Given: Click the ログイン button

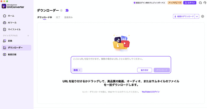Looking at the screenshot, I should (x=190, y=3).
